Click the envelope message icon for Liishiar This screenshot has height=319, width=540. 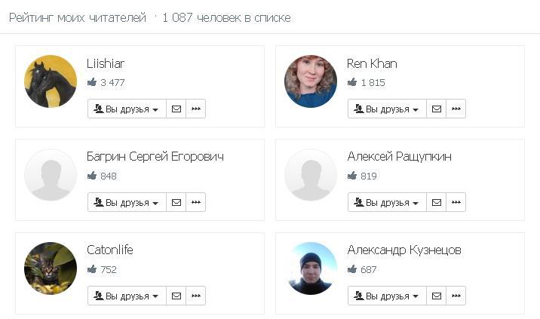[176, 109]
